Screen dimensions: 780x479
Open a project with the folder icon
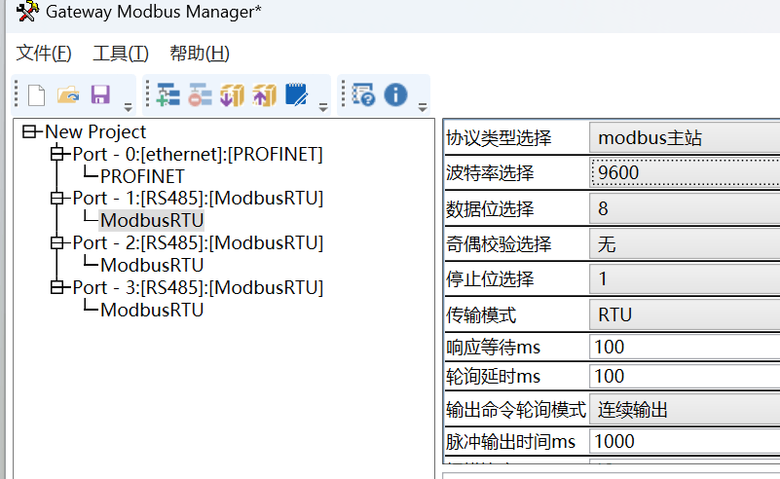68,94
